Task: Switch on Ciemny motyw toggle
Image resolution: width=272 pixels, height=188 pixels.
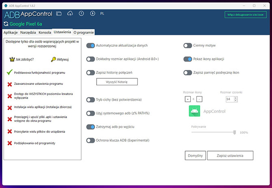Action: coord(188,45)
